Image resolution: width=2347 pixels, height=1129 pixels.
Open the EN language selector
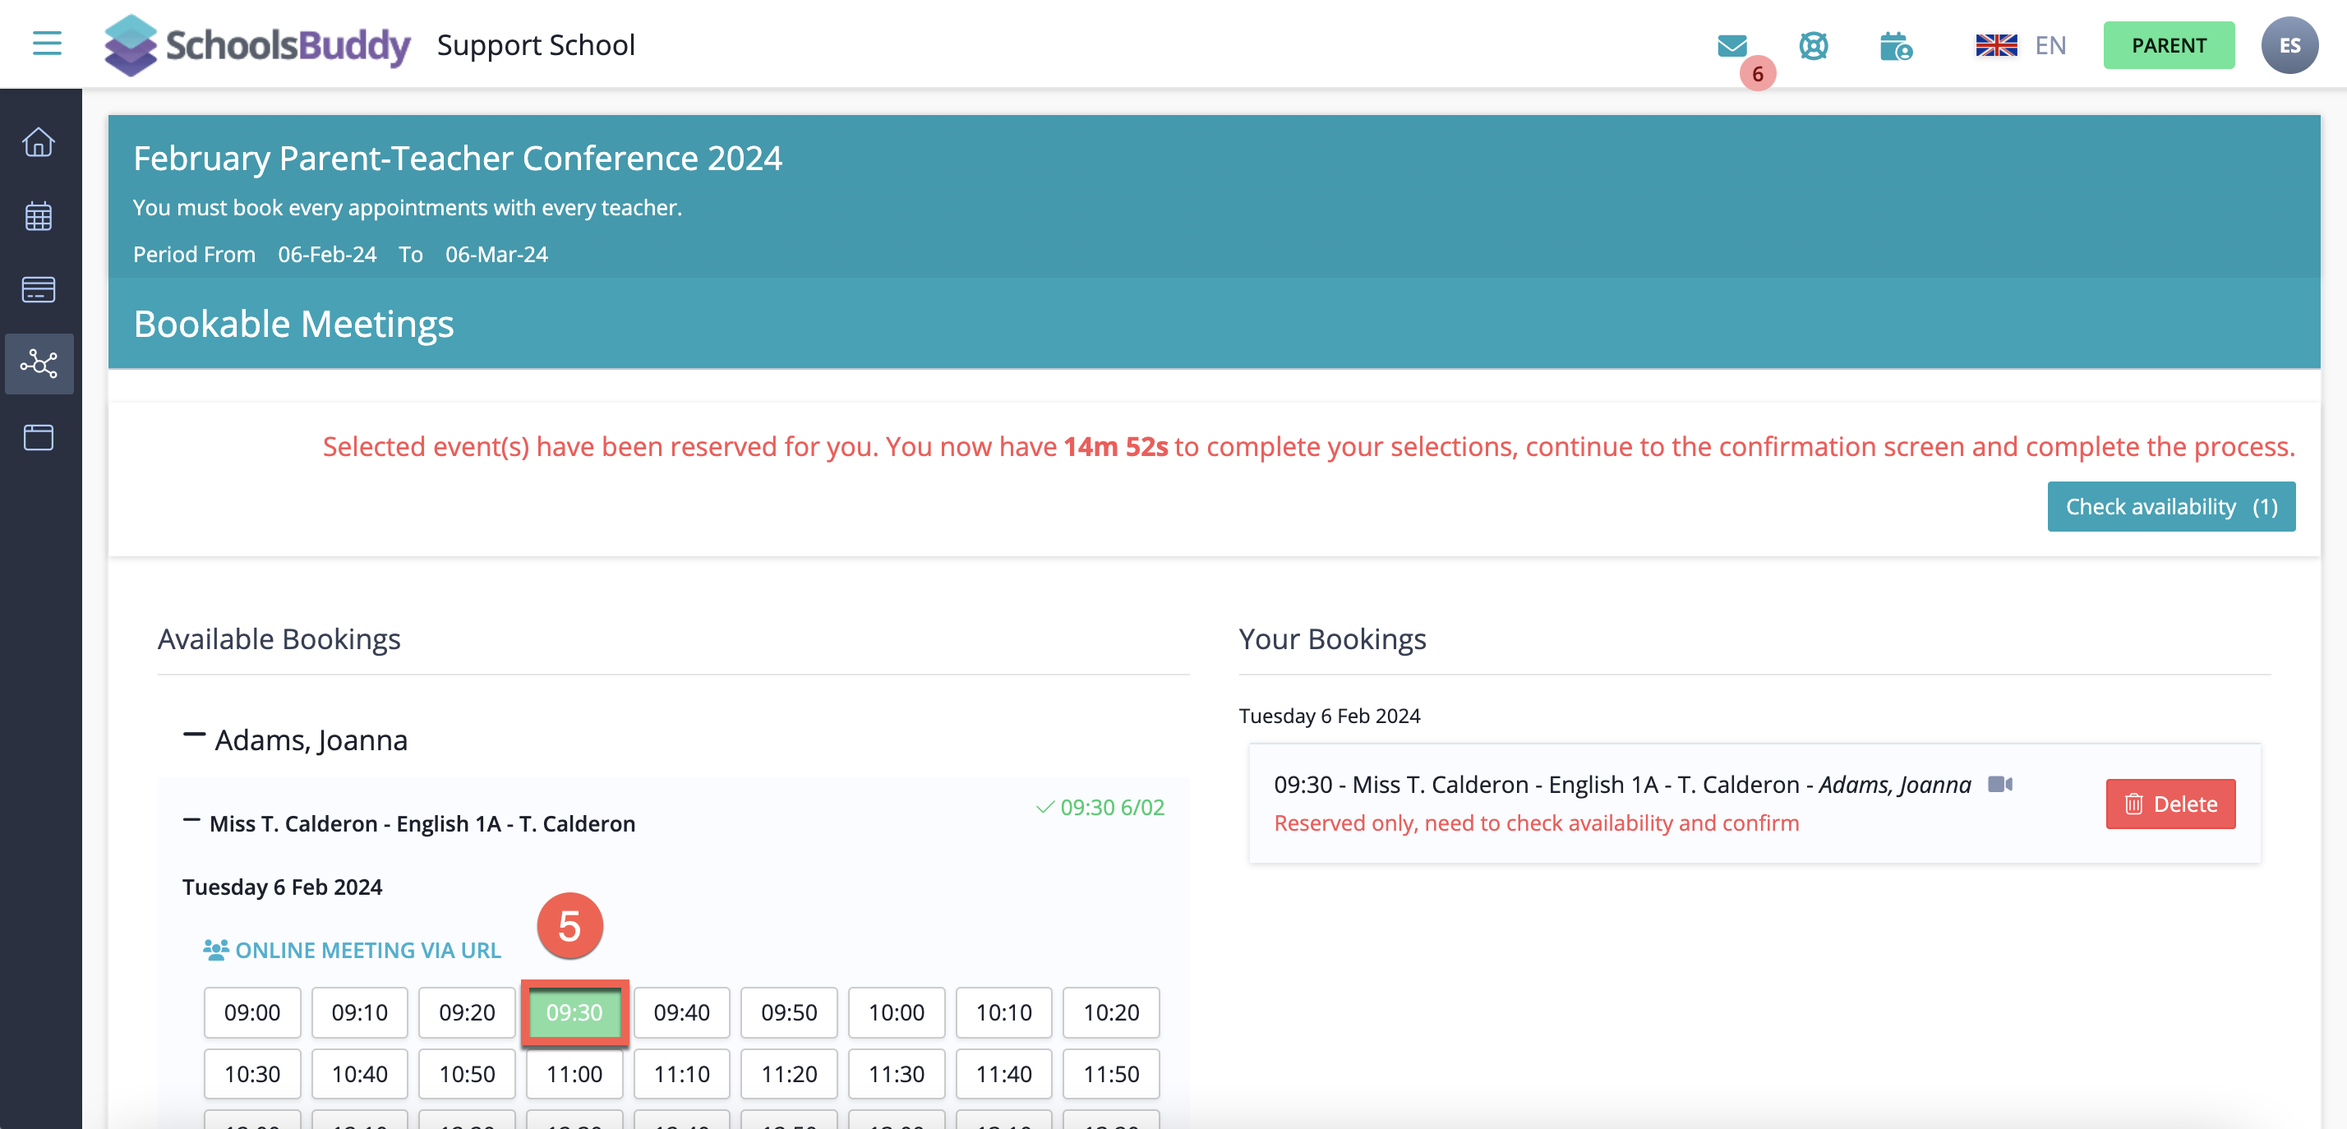[2022, 44]
